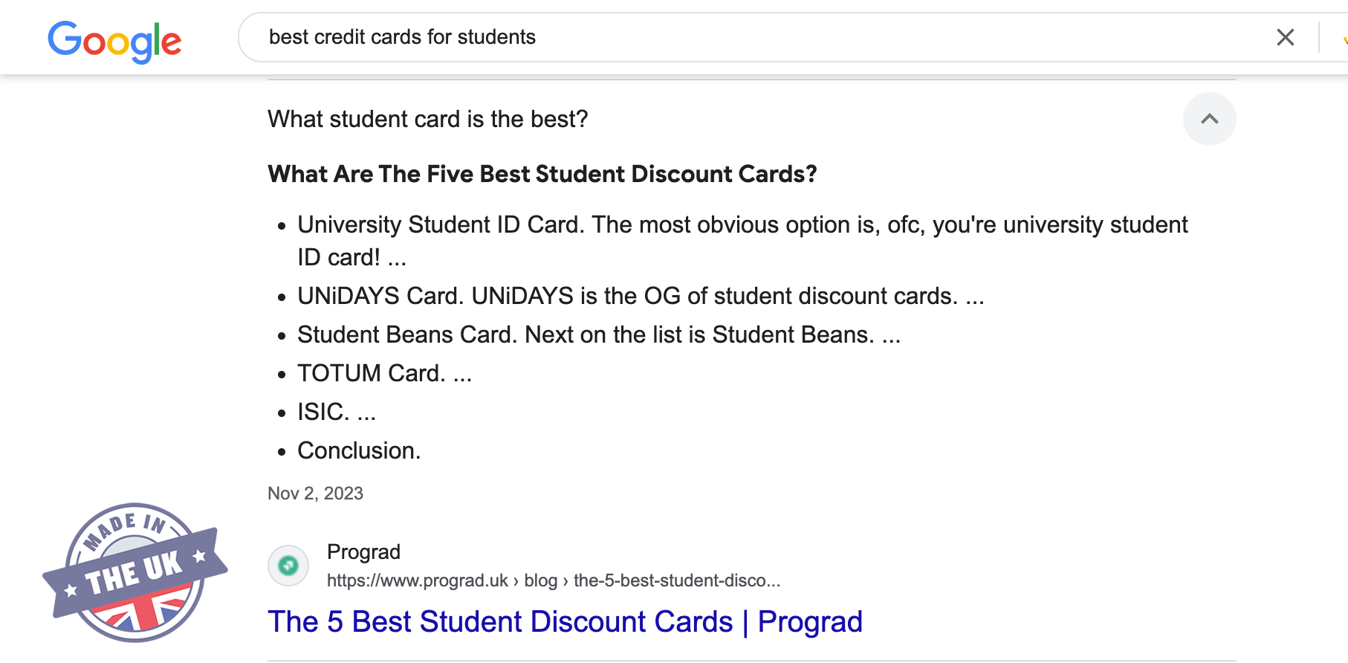Click the Made in the UK badge
1348x663 pixels.
tap(135, 572)
